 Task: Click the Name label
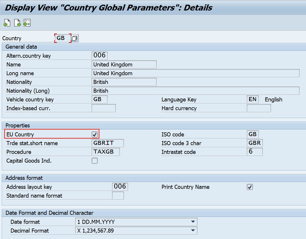pyautogui.click(x=13, y=64)
